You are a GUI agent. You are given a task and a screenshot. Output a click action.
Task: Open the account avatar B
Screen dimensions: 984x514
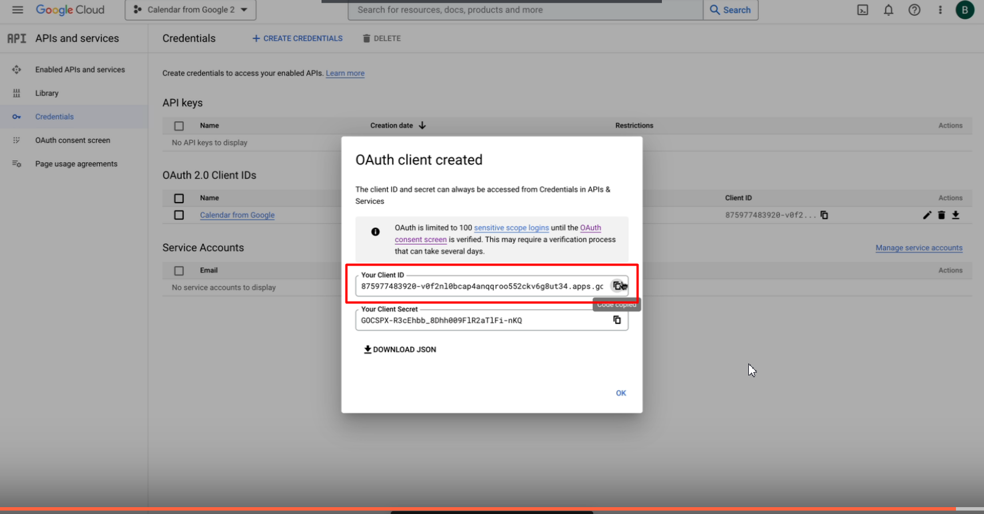pyautogui.click(x=965, y=10)
